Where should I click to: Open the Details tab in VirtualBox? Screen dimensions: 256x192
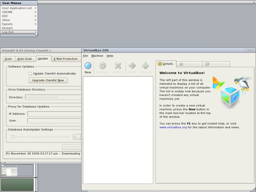coord(166,64)
